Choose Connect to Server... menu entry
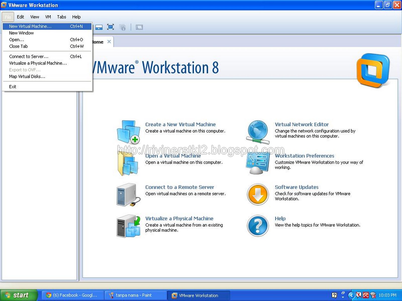Image resolution: width=402 pixels, height=301 pixels. [47, 56]
